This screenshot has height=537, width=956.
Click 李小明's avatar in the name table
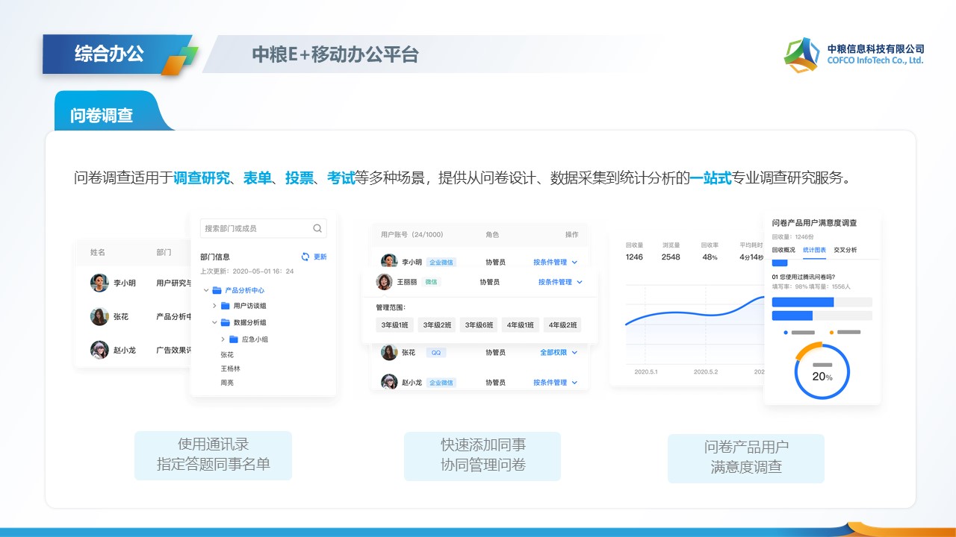pyautogui.click(x=99, y=283)
